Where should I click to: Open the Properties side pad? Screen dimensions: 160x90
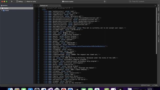pos(158,17)
